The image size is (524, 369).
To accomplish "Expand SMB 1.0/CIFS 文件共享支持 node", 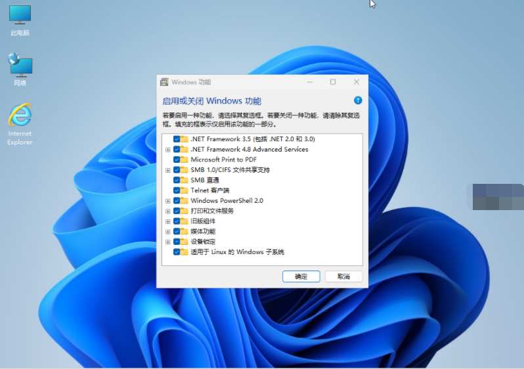I will coord(167,170).
